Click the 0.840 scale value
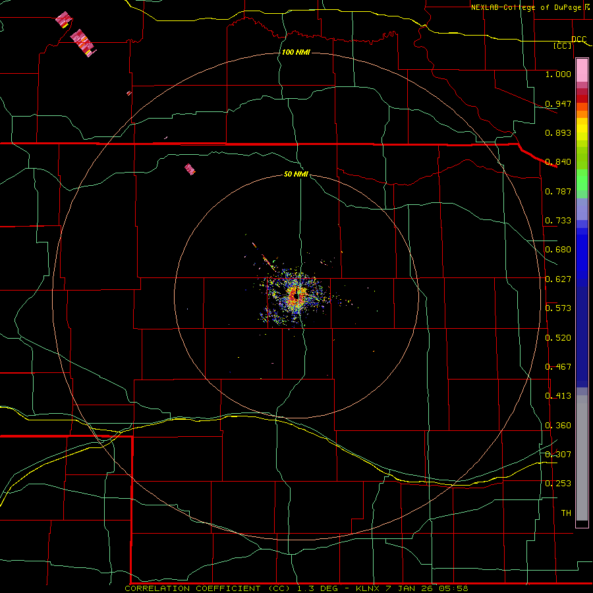Image resolution: width=593 pixels, height=593 pixels. tap(558, 162)
